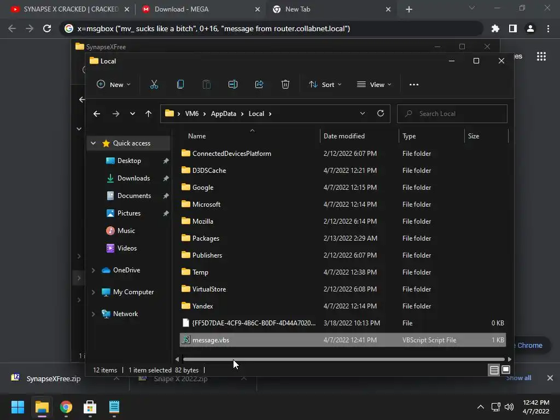
Task: Open the View options dropdown
Action: (x=374, y=85)
